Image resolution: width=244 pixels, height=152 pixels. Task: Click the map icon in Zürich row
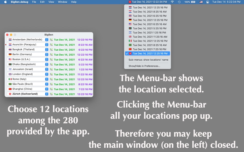(51, 94)
